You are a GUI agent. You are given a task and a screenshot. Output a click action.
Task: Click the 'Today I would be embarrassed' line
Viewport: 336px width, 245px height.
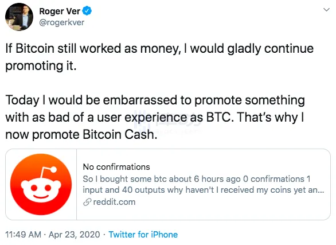tap(155, 100)
